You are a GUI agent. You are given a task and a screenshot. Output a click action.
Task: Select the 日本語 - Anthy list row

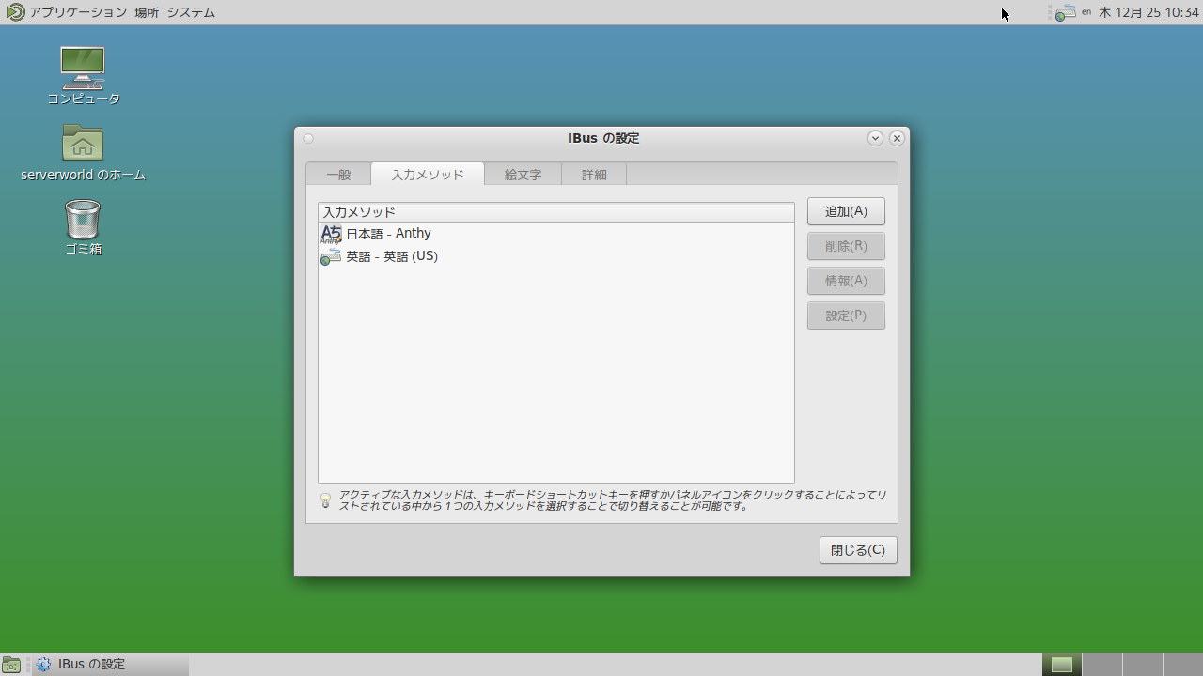[x=555, y=234]
